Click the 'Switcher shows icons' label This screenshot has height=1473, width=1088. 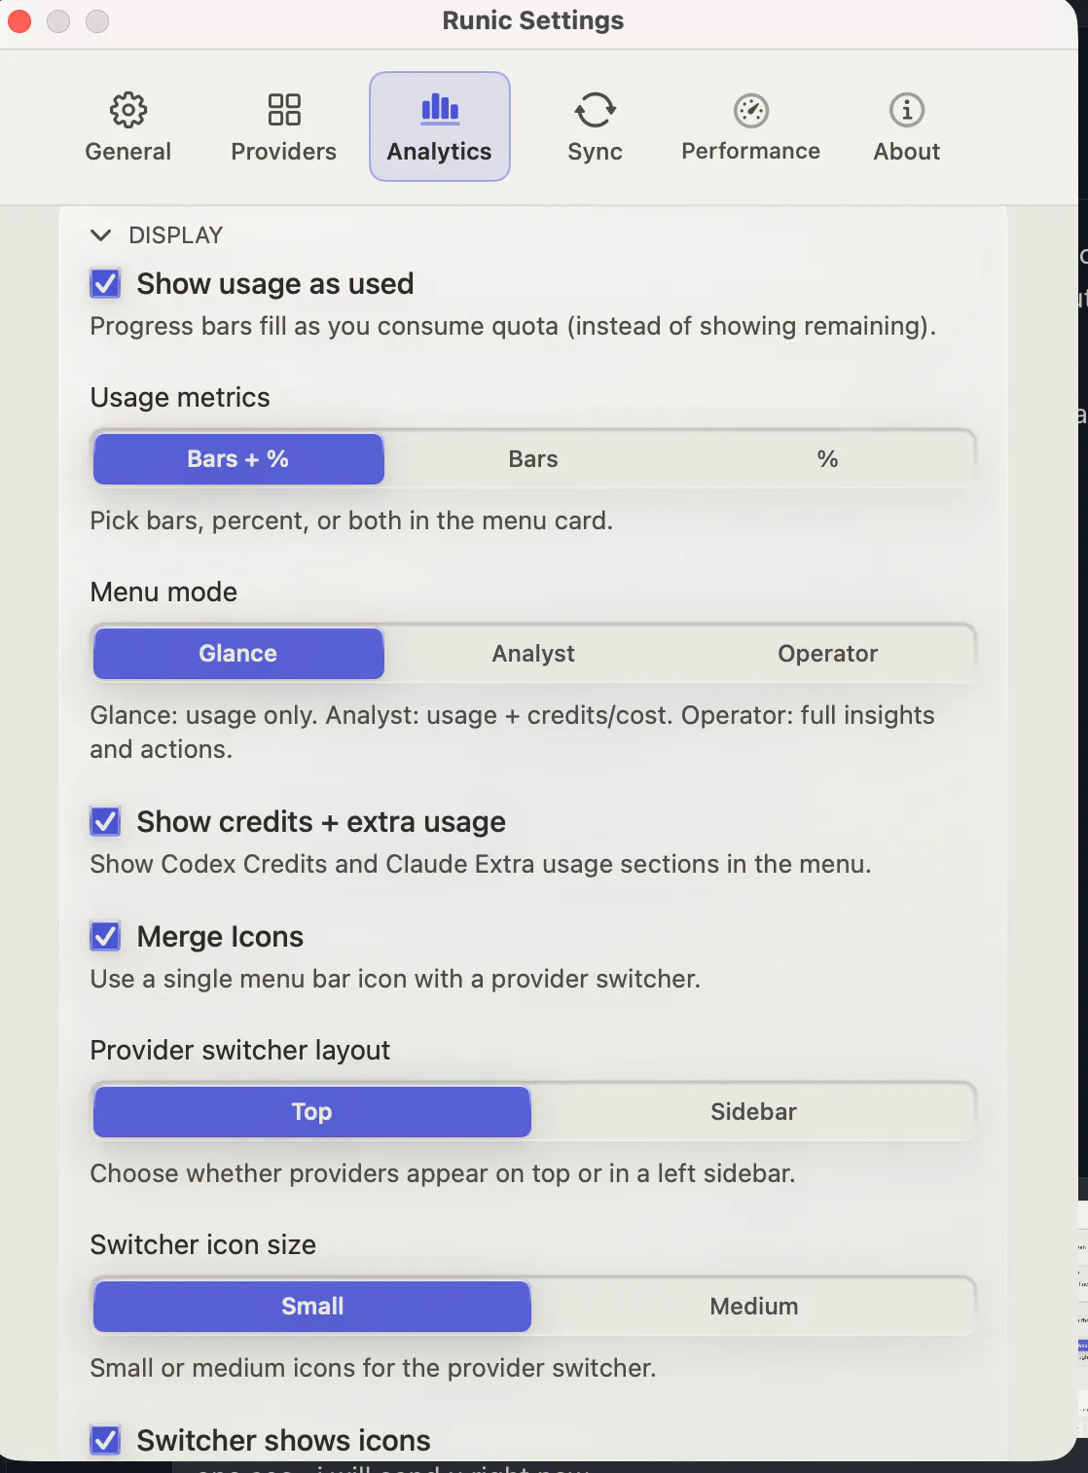284,1441
